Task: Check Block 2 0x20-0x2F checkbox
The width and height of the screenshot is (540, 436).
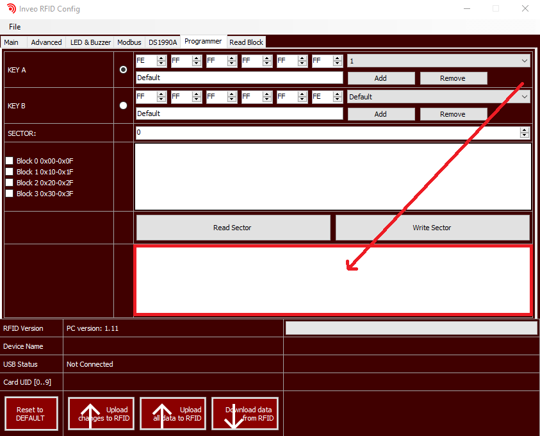Action: tap(10, 183)
